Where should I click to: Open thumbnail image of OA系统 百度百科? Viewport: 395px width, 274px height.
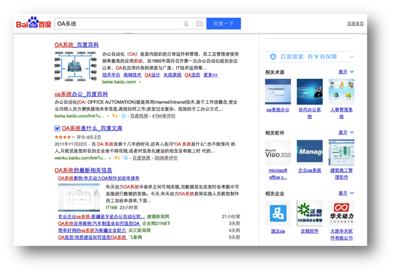pos(76,66)
